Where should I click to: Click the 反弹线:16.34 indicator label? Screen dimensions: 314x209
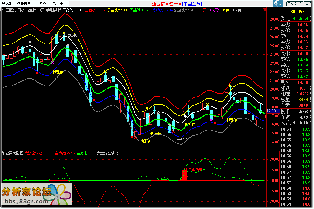[x=162, y=10]
